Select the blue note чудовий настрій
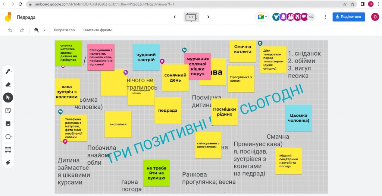 146,57
